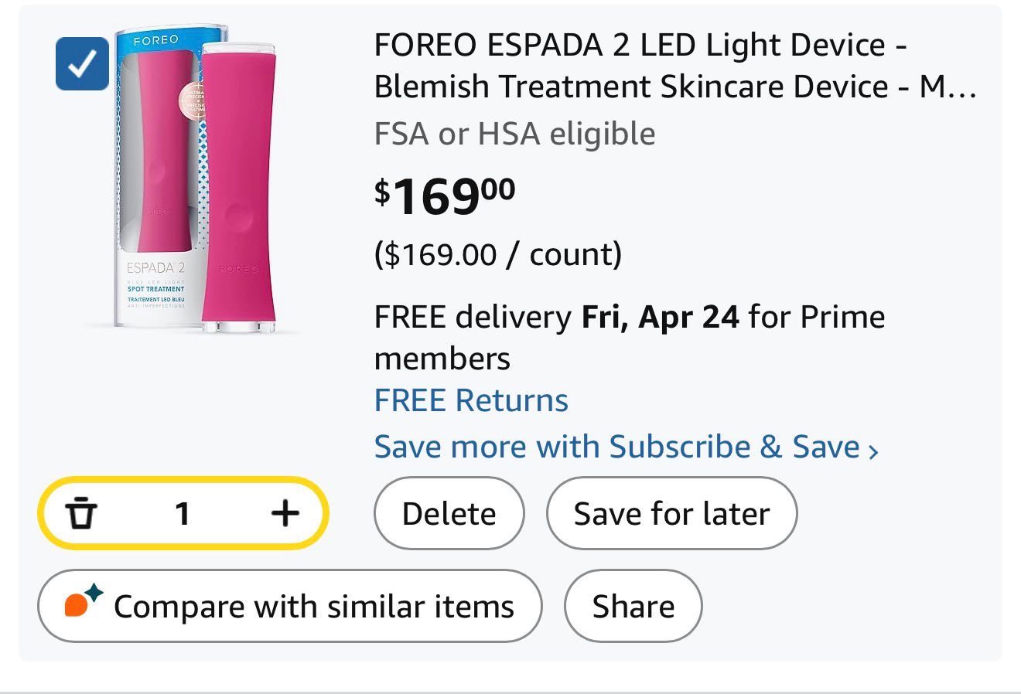Click the FOREO logo on the packaging box
Screen dimensions: 1021x694
(155, 39)
